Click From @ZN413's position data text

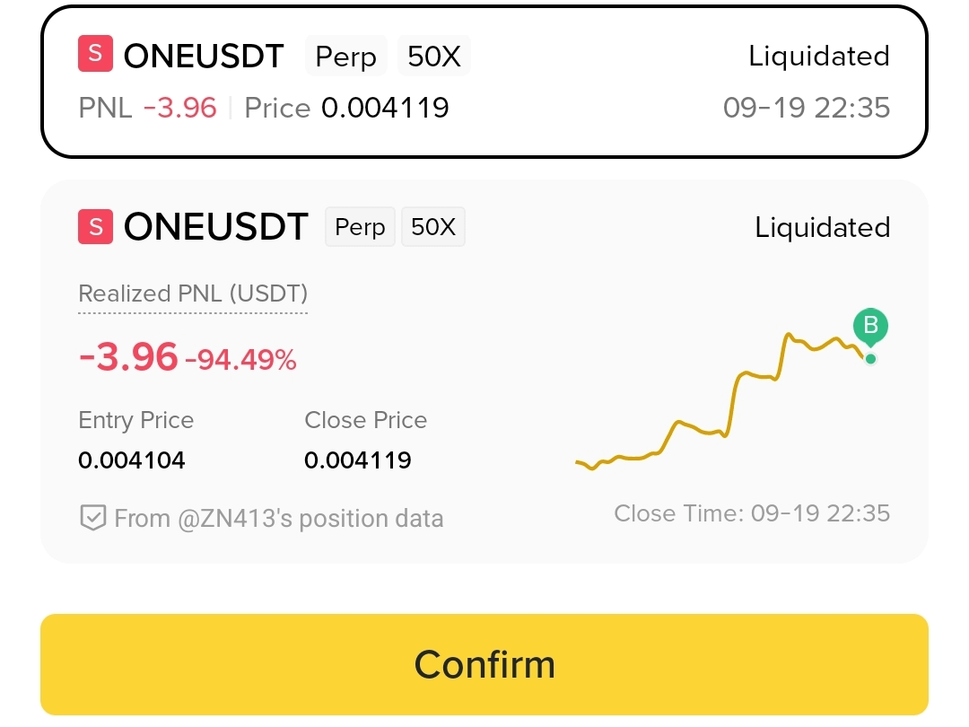tap(279, 518)
